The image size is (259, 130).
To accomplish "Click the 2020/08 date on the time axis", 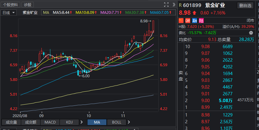I will click(x=20, y=116).
